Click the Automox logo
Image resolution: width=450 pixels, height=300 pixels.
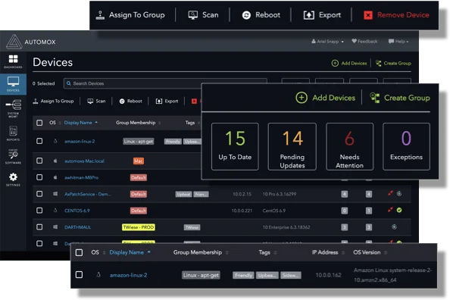(x=31, y=42)
